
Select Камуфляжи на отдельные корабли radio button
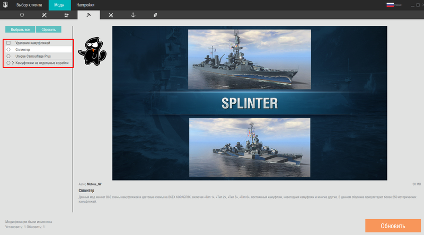(x=8, y=62)
